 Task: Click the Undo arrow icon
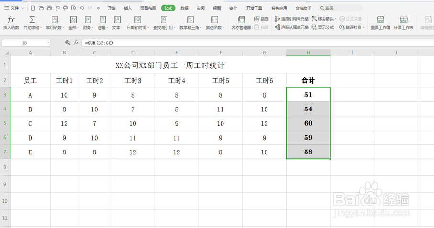tap(82, 8)
